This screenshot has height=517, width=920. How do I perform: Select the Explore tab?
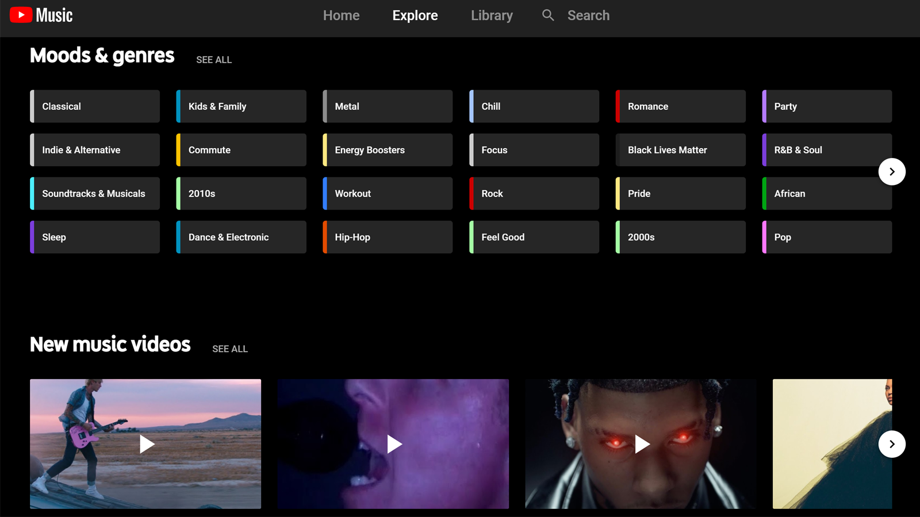click(415, 16)
